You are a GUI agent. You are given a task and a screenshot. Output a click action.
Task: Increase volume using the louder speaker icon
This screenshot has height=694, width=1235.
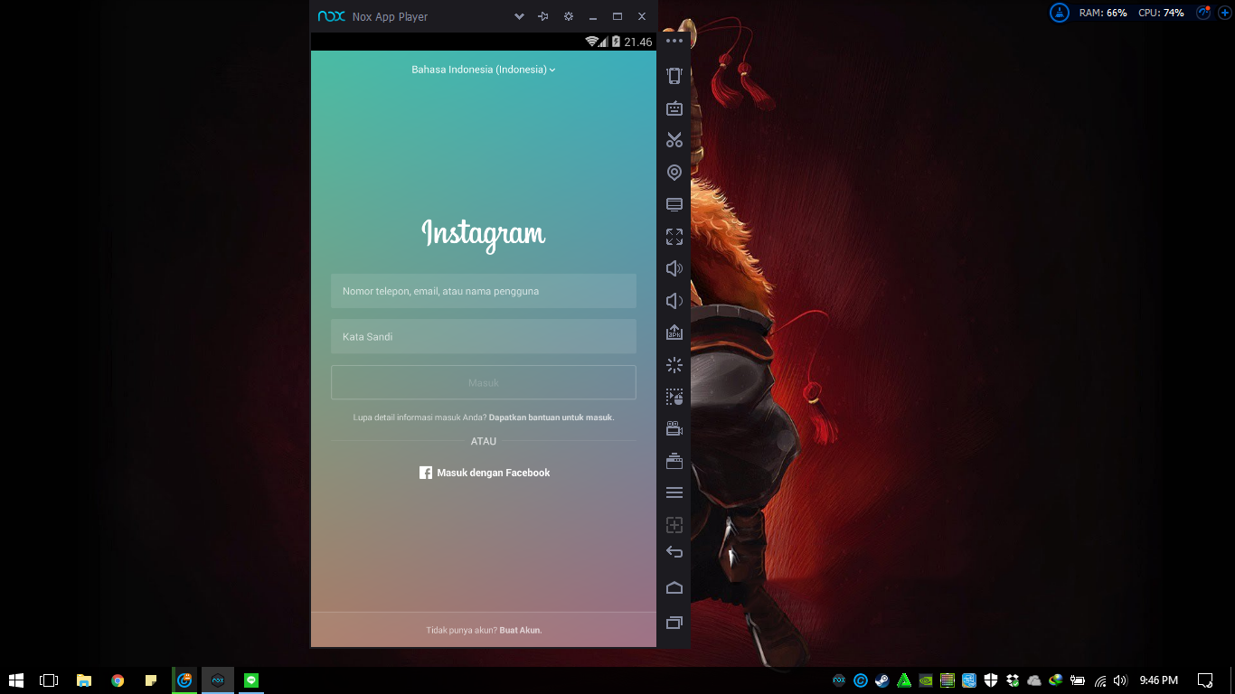(x=674, y=268)
